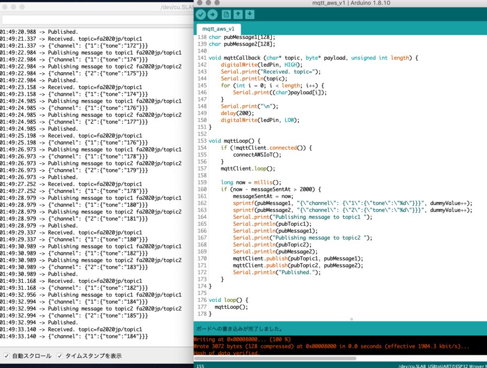
Task: Toggle the タイムスタンプを表示 checkbox
Action: (x=60, y=356)
